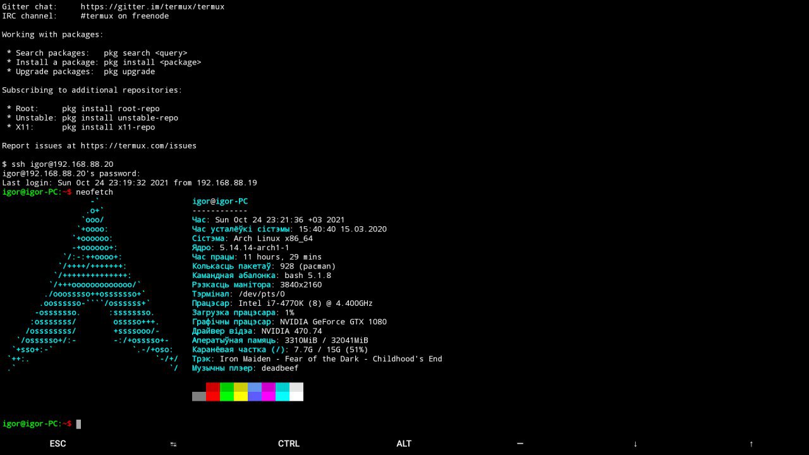Click the 'Час усталёўкі сістэмы' install date line
This screenshot has width=809, height=455.
[289, 229]
